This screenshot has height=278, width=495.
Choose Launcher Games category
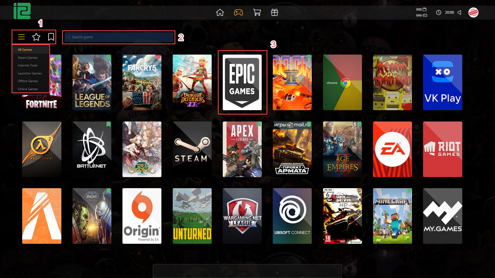[30, 73]
